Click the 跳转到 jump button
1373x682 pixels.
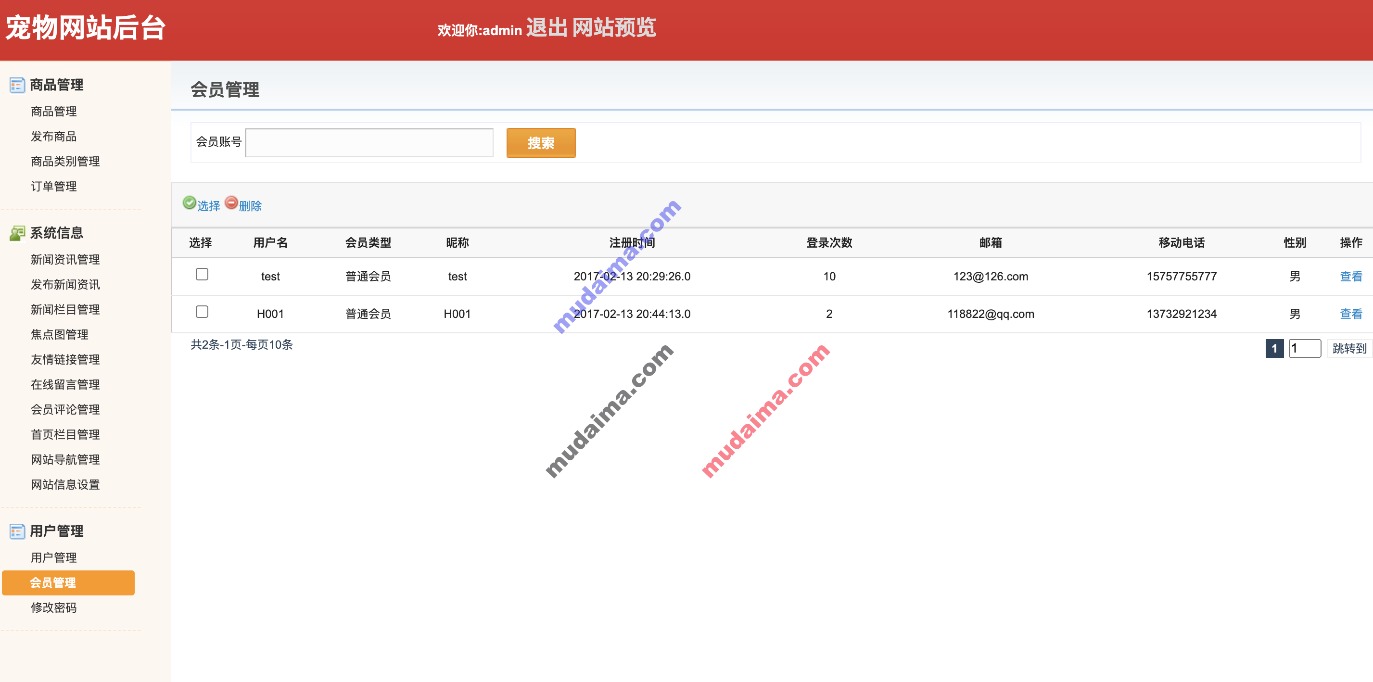pos(1349,349)
